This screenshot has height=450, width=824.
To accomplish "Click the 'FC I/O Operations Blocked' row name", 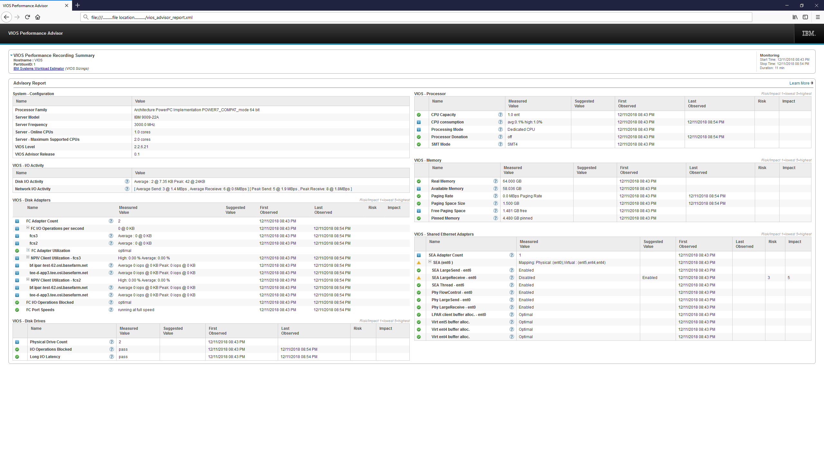I will tap(50, 302).
